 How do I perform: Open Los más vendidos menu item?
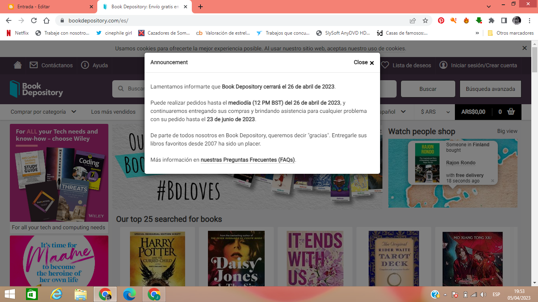pyautogui.click(x=113, y=112)
